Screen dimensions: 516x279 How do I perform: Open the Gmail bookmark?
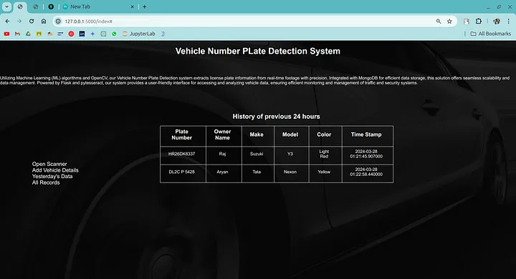pos(17,34)
